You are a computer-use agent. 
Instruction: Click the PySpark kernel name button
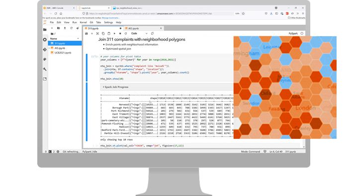pos(293,33)
